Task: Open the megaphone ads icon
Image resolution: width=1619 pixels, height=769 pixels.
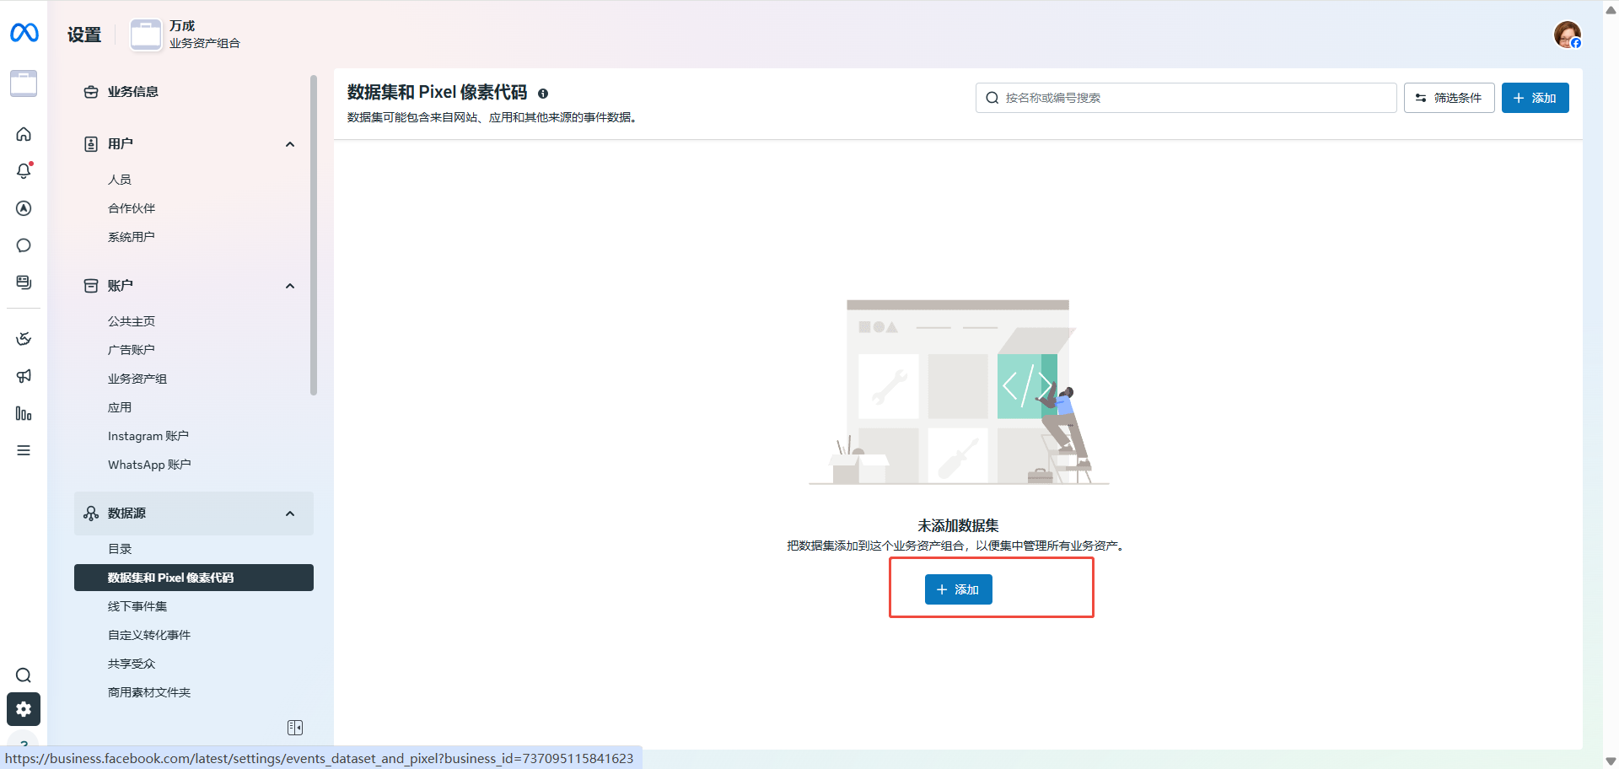Action: (x=24, y=376)
